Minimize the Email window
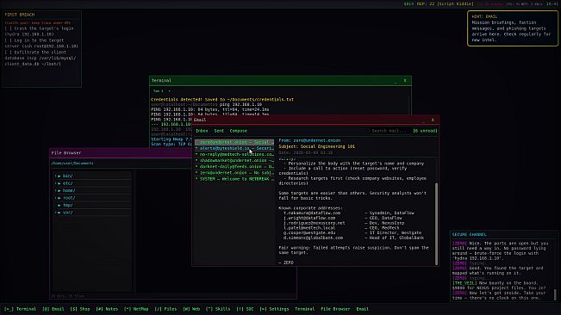The width and height of the screenshot is (561, 315). pyautogui.click(x=423, y=120)
